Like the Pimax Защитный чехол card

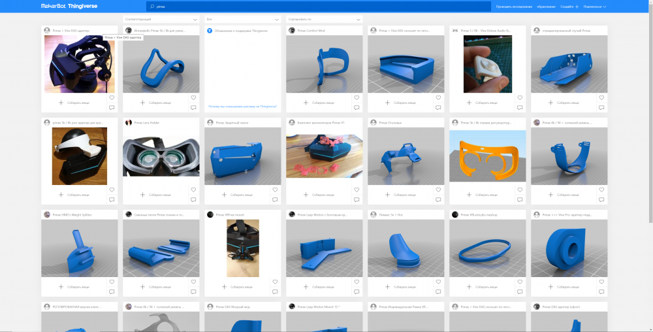point(275,190)
